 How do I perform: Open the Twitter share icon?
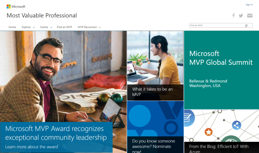(241, 16)
